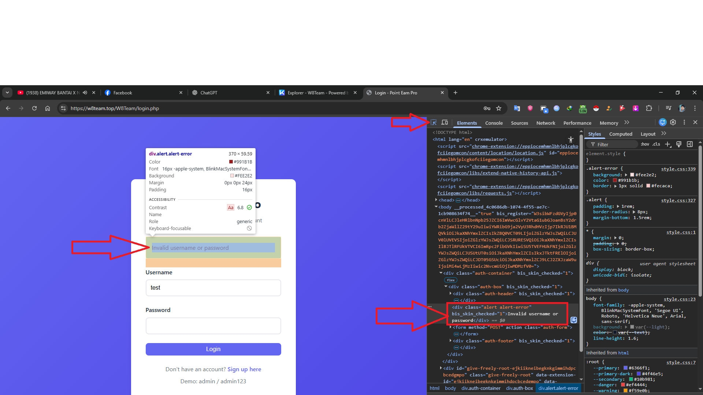
Task: Open the Chrome extensions puzzle icon
Action: pyautogui.click(x=649, y=108)
